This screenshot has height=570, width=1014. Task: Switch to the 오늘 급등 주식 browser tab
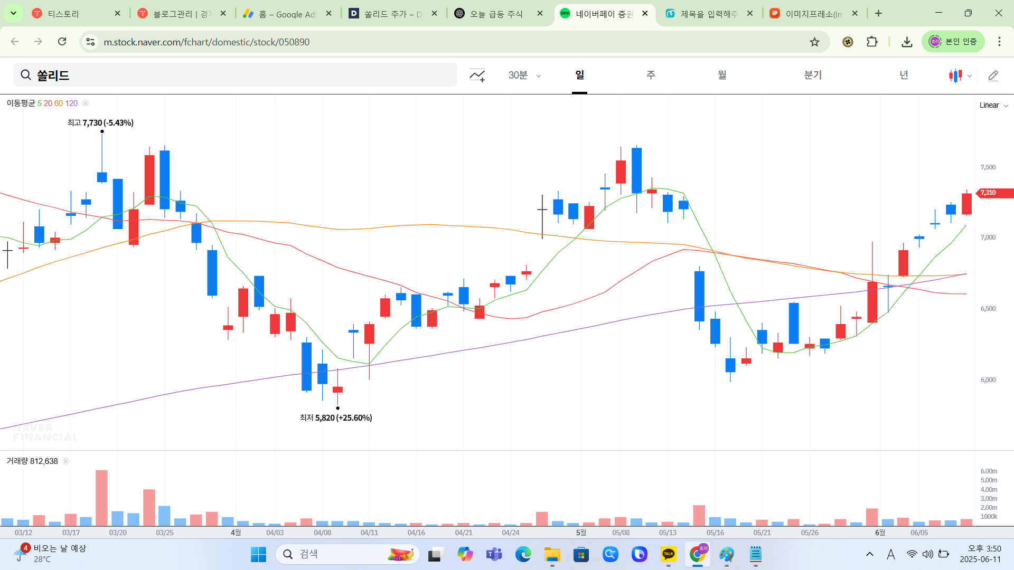(x=496, y=14)
